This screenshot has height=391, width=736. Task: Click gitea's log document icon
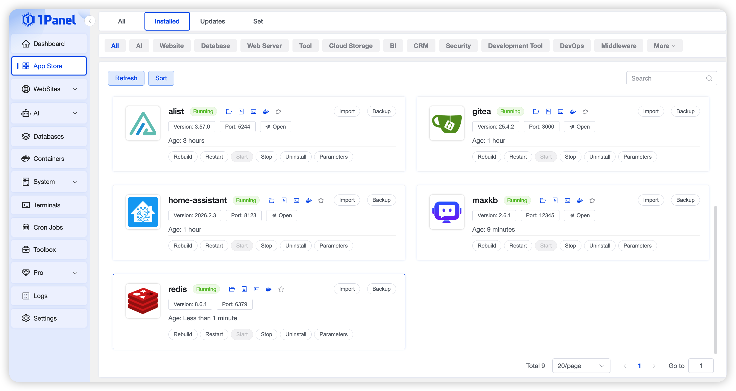[548, 111]
